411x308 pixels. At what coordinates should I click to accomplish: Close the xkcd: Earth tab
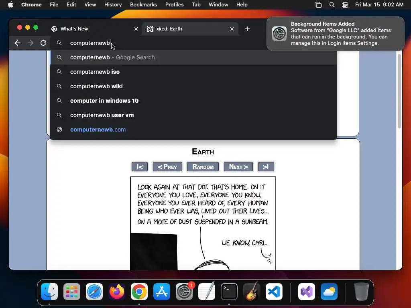(x=232, y=29)
